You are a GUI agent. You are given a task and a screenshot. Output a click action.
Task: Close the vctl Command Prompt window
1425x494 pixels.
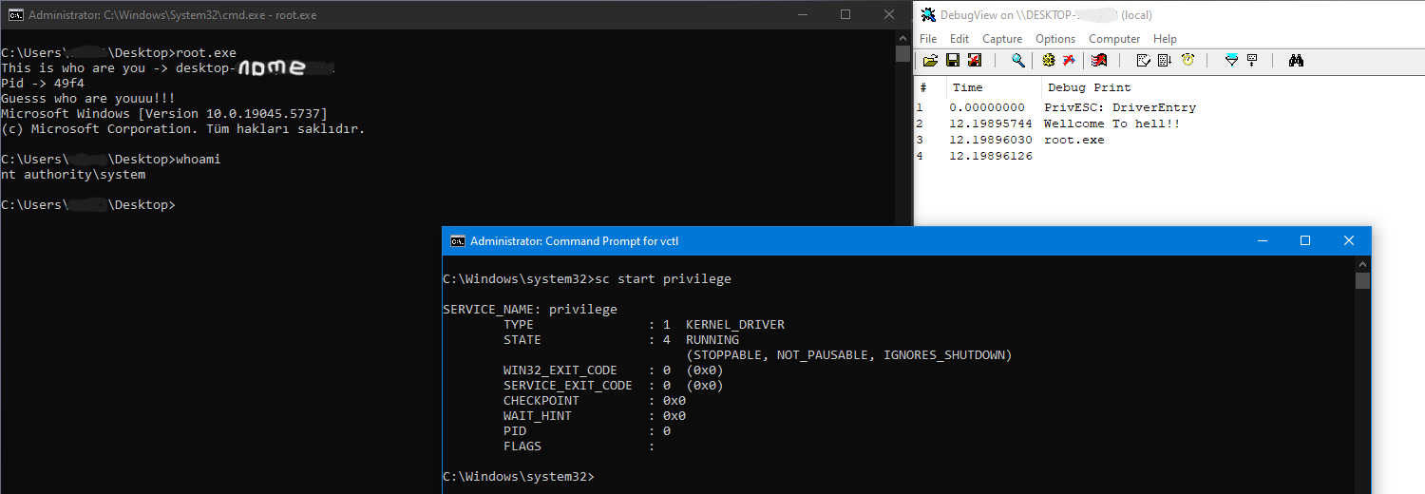(x=1349, y=241)
